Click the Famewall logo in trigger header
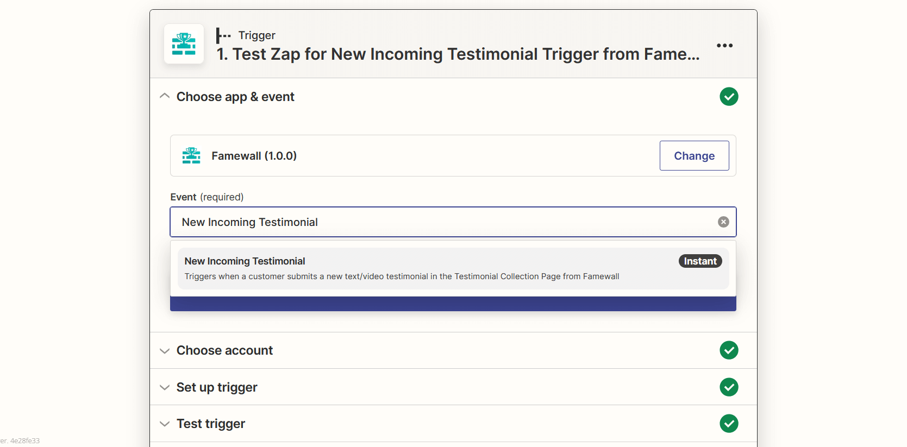Screen dimensions: 907x447 pyautogui.click(x=184, y=44)
